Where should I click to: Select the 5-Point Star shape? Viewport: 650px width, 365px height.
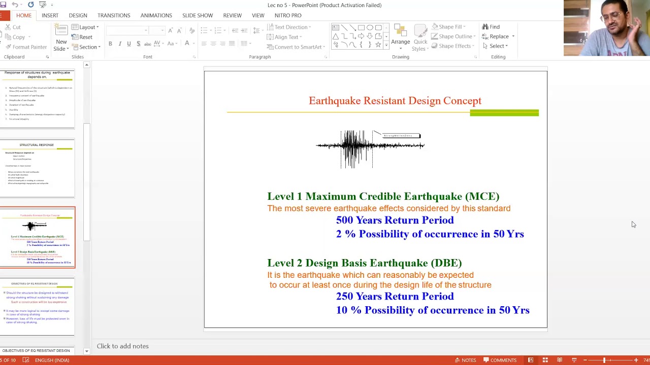pos(378,45)
